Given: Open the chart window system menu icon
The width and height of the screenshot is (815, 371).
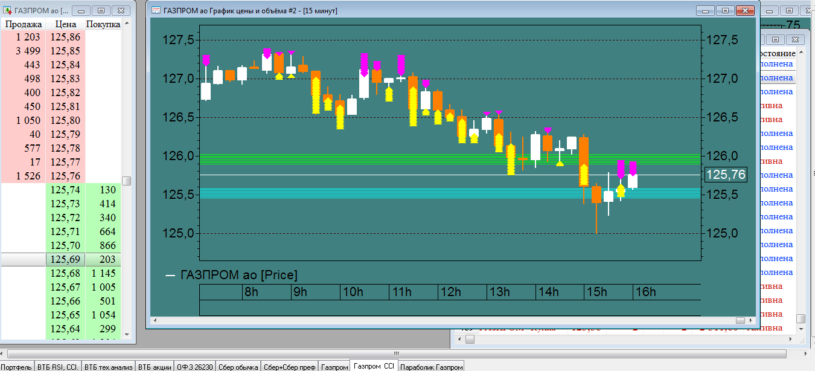Looking at the screenshot, I should pos(156,10).
